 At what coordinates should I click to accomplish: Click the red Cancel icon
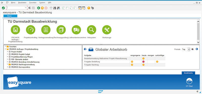click(46, 8)
